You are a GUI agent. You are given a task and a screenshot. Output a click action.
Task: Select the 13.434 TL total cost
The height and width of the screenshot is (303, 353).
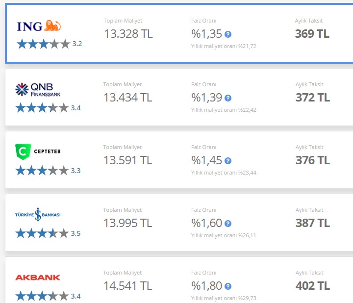127,98
